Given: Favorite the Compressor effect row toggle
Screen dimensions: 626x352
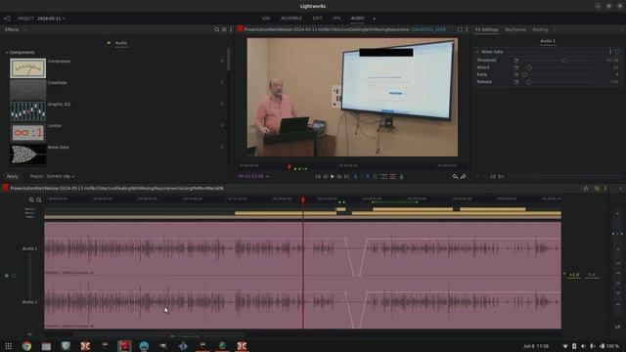Looking at the screenshot, I should pyautogui.click(x=222, y=61).
